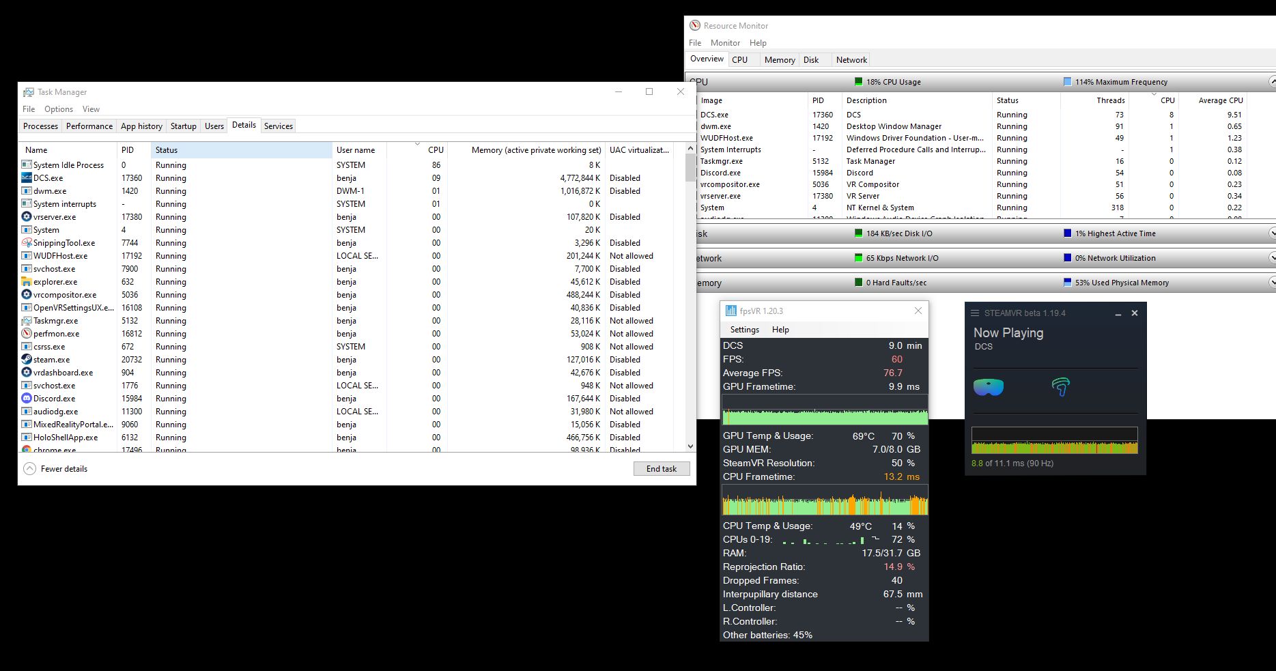Expand the Disk section chevron in Resource Monitor

coord(1271,233)
